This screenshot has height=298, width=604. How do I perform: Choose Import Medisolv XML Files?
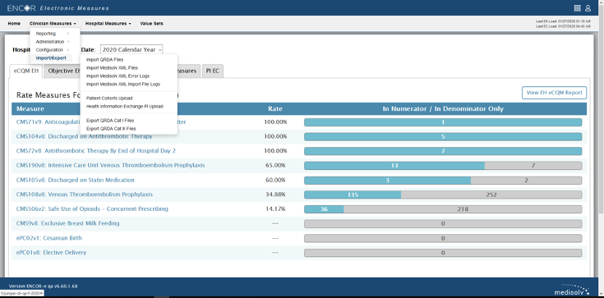[x=112, y=68]
